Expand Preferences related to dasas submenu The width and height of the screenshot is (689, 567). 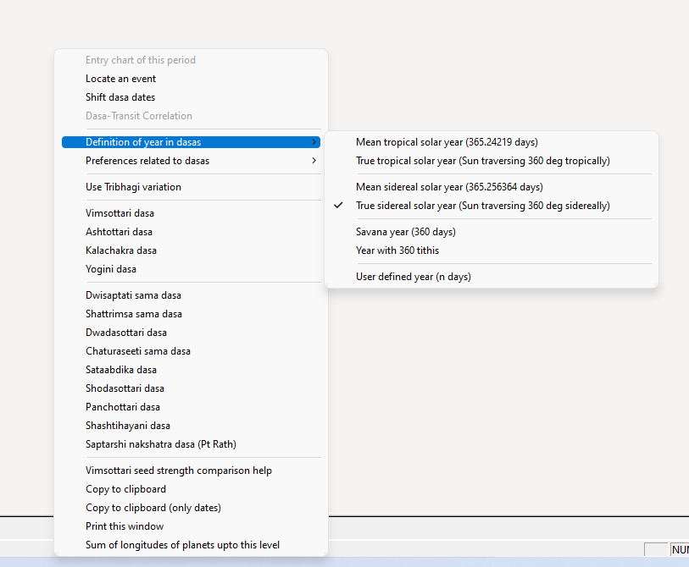pyautogui.click(x=192, y=161)
